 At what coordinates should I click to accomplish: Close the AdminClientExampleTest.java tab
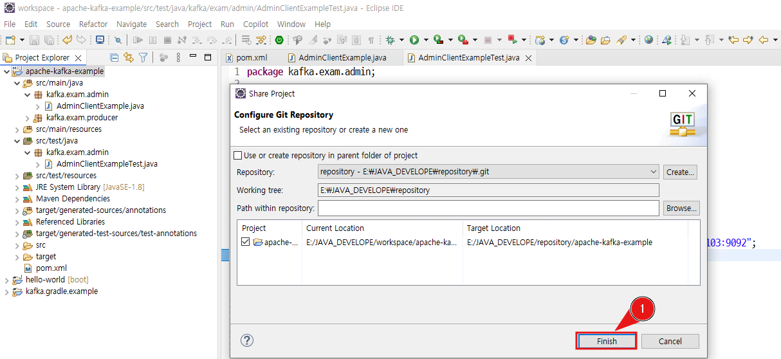point(528,58)
